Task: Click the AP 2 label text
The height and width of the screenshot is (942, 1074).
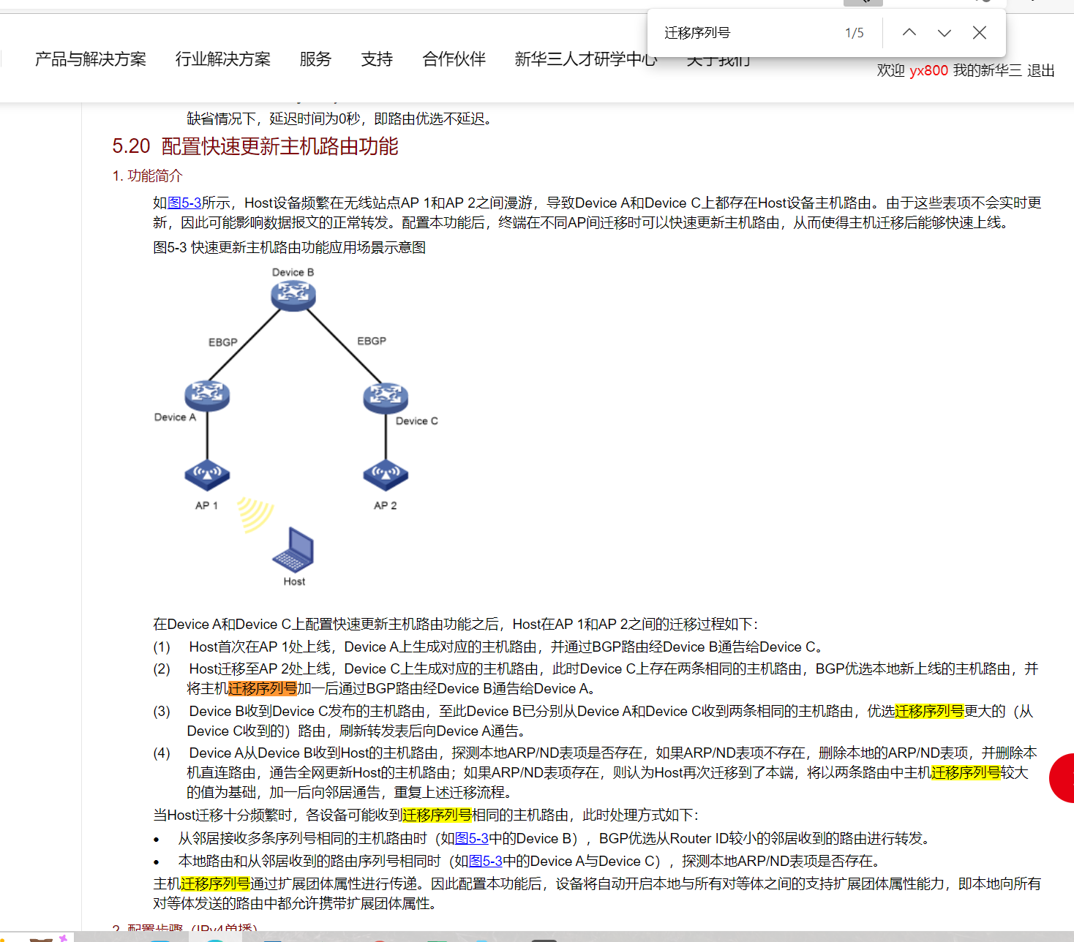Action: 386,505
